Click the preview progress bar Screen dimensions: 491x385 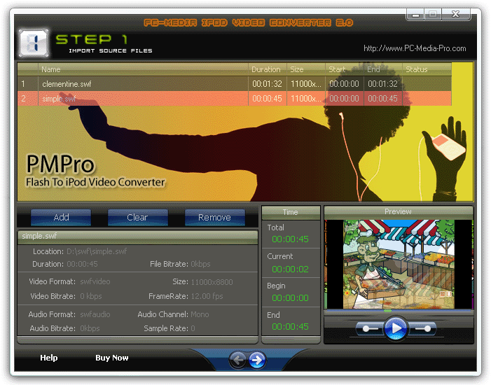[399, 311]
